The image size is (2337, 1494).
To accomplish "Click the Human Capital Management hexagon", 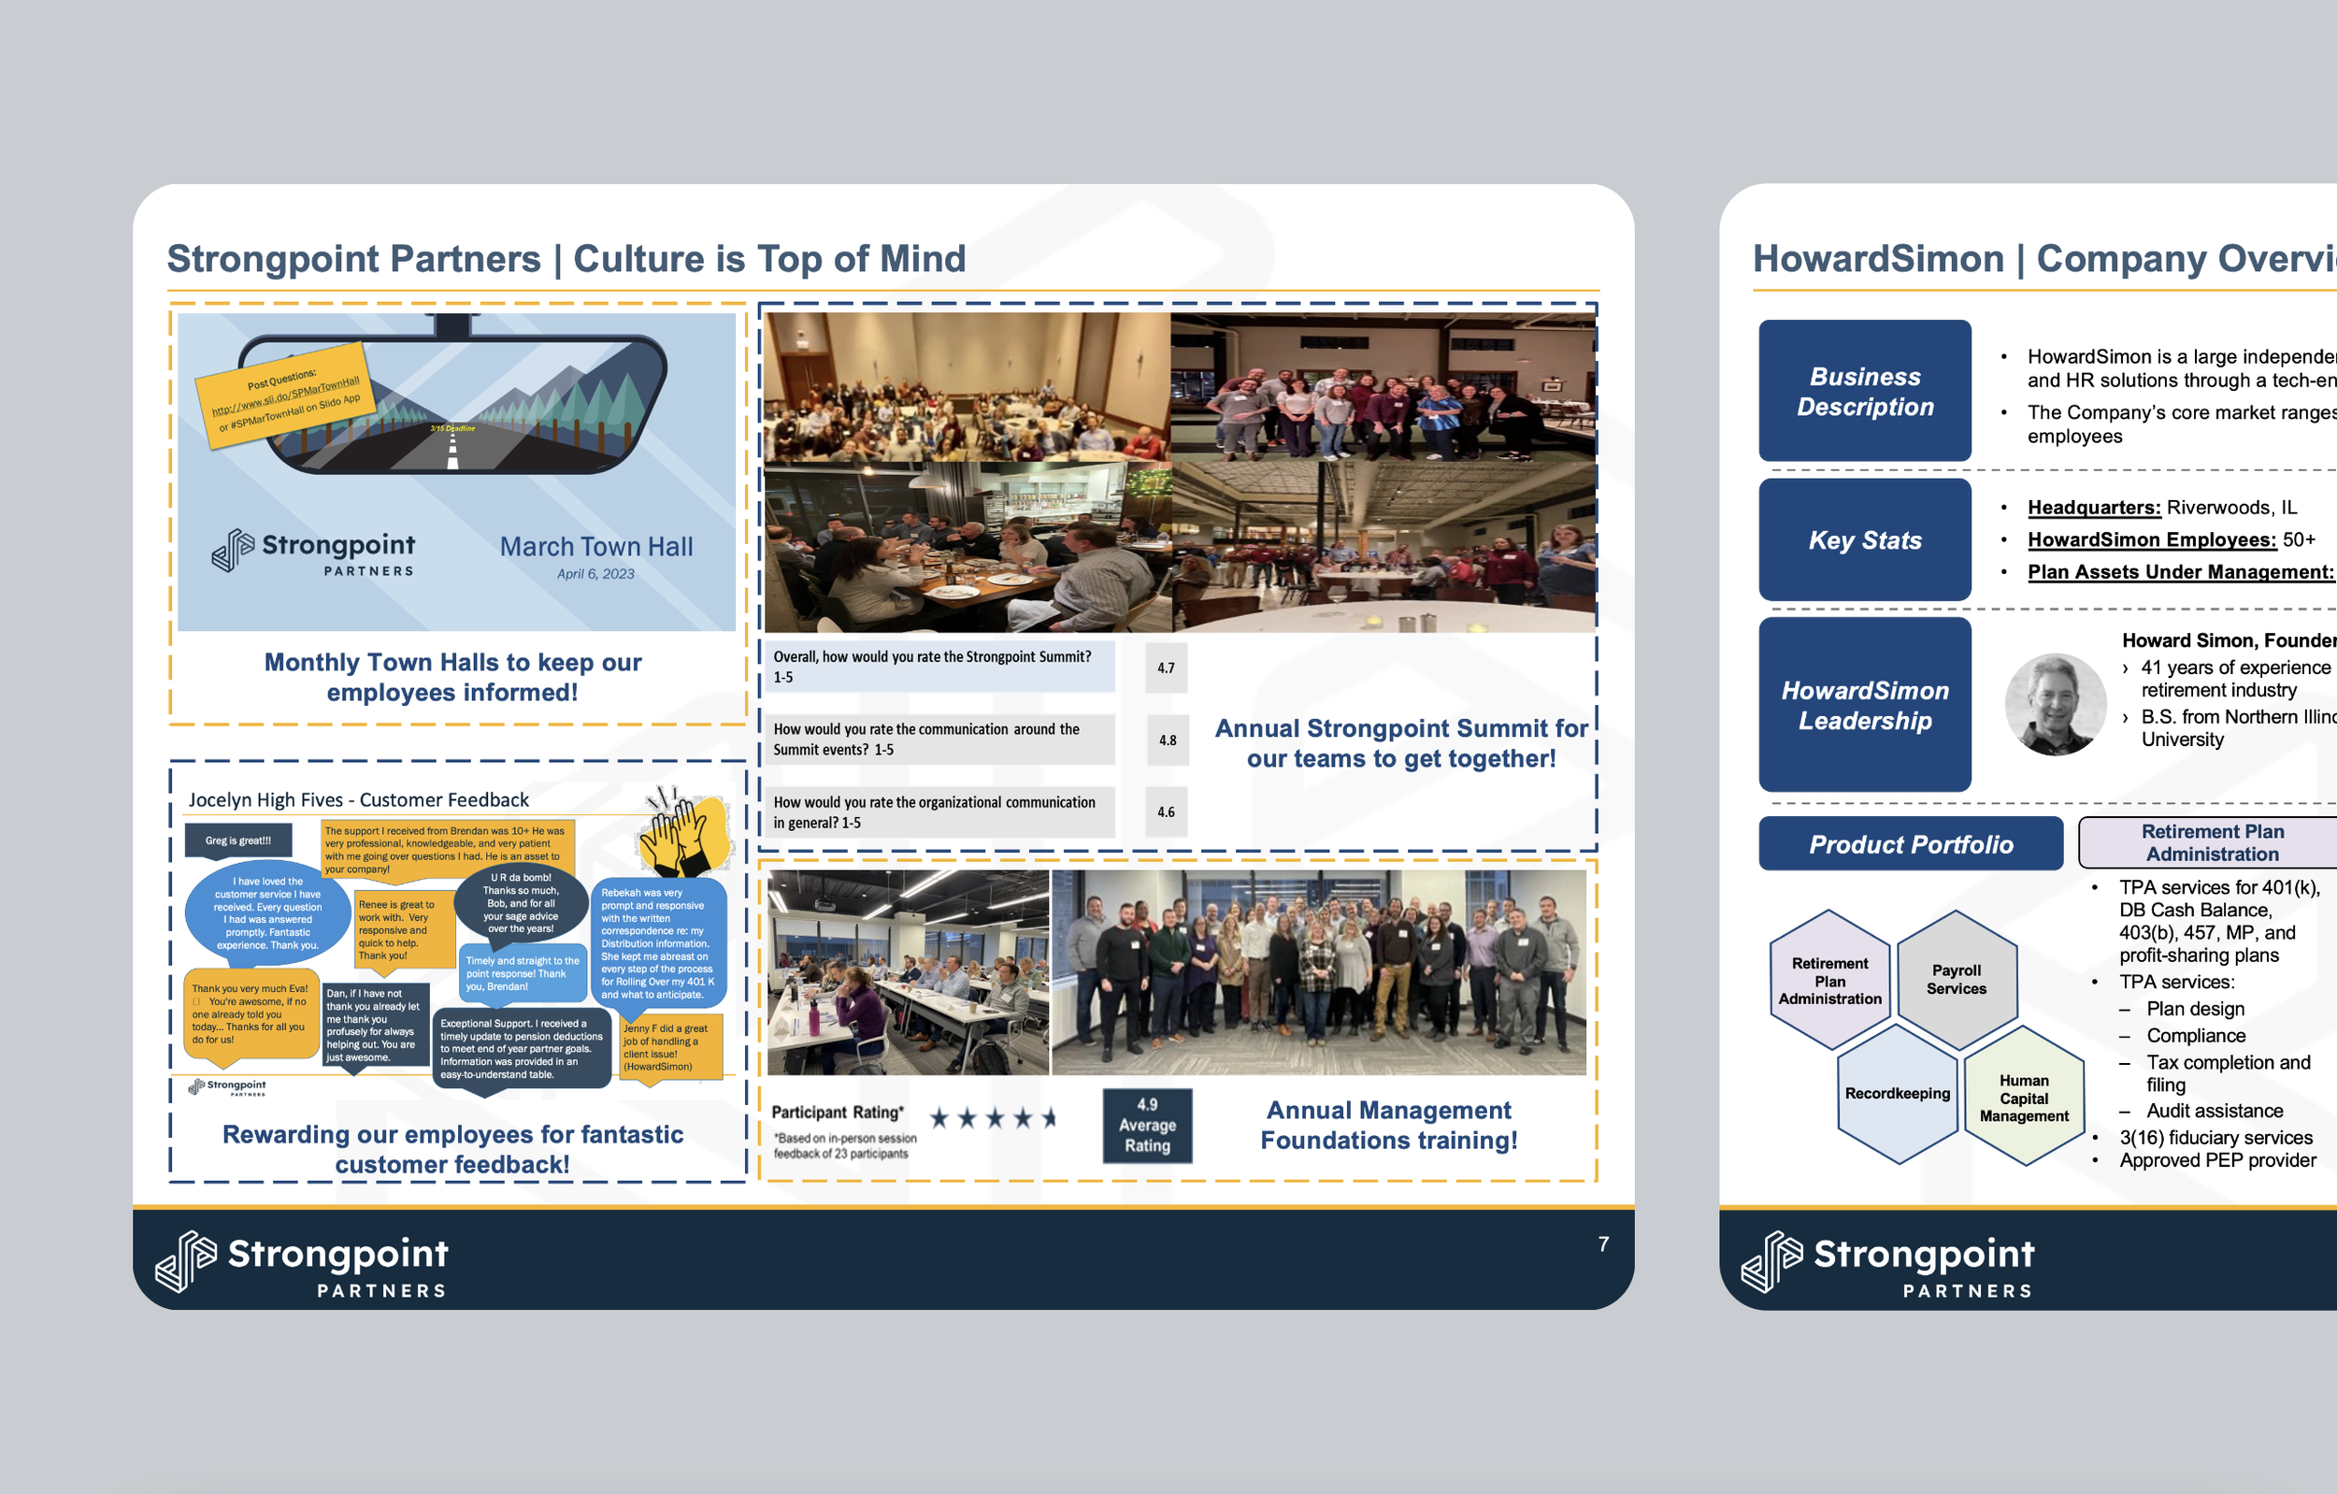I will [2024, 1098].
